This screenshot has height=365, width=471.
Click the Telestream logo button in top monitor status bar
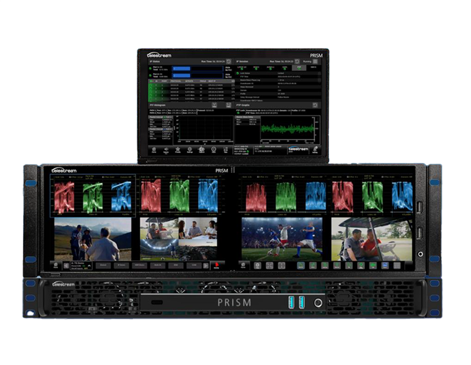298,150
